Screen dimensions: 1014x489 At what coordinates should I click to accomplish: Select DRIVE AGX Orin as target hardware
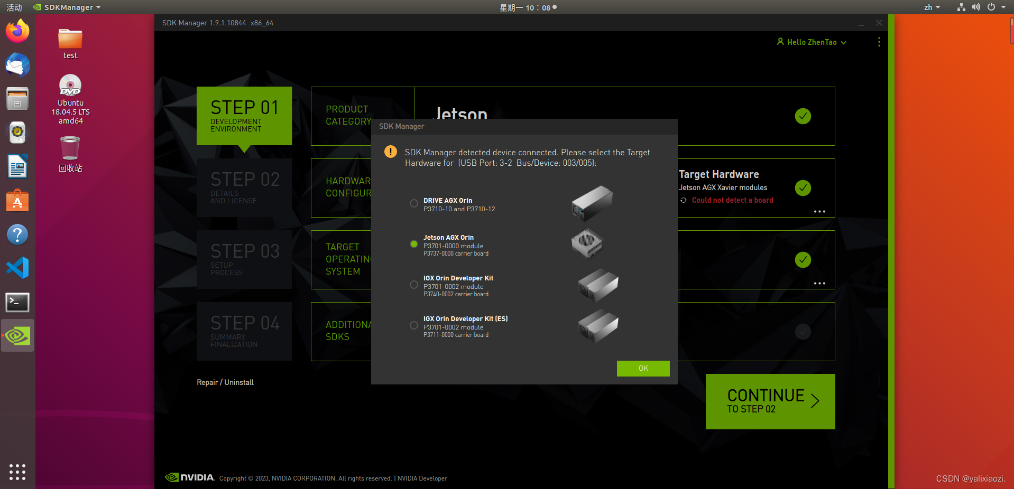pyautogui.click(x=414, y=203)
